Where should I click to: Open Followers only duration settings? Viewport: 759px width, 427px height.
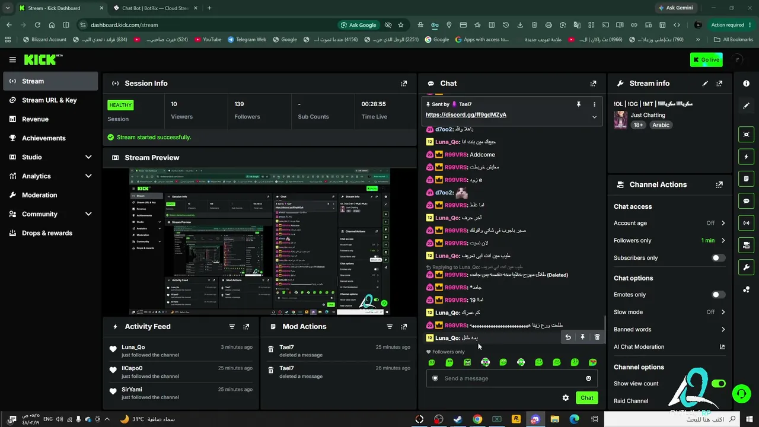pyautogui.click(x=669, y=240)
